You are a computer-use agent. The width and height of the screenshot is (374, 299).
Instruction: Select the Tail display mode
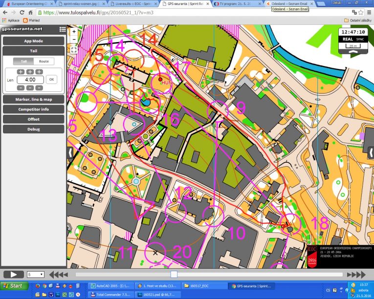(x=23, y=61)
